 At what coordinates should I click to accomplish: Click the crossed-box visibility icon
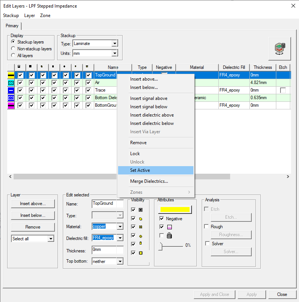click(141, 210)
